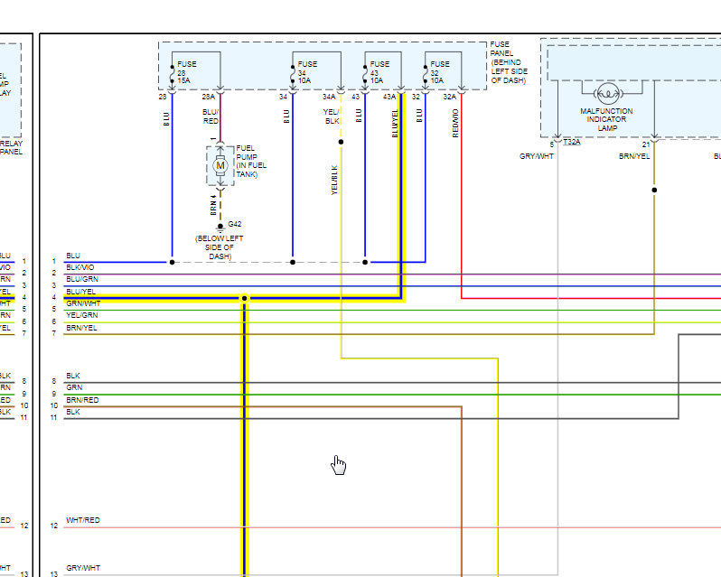Select the WHT/RED wire label at pin 12

coord(83,520)
